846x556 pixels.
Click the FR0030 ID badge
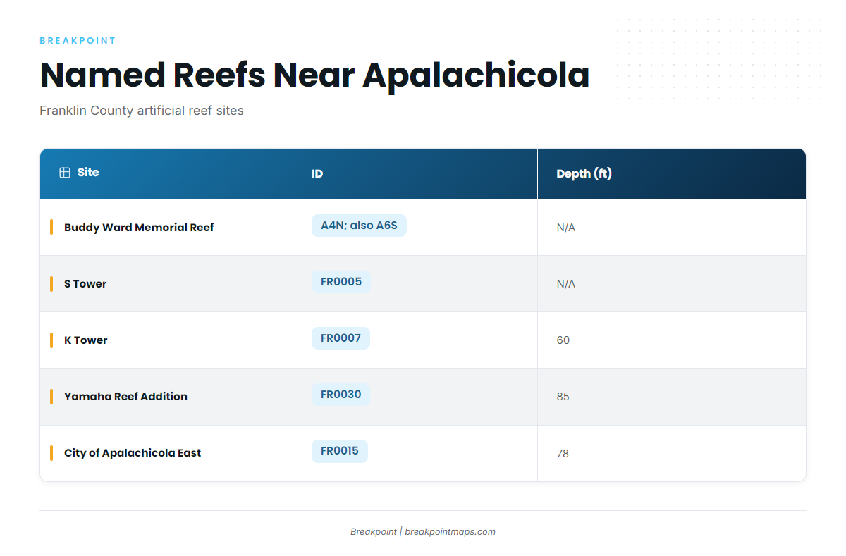341,395
